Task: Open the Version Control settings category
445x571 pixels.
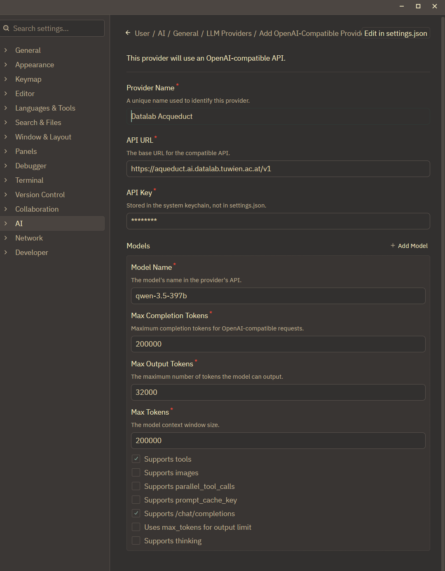Action: click(x=52, y=195)
